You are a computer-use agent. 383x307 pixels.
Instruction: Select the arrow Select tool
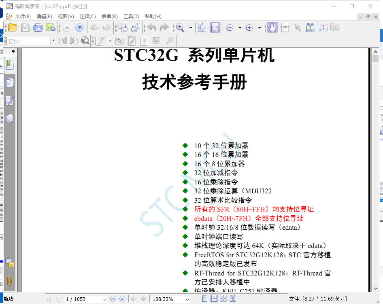pos(298,28)
